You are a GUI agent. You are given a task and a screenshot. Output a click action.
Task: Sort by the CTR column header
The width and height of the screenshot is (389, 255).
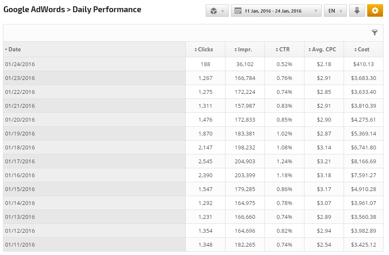point(284,49)
